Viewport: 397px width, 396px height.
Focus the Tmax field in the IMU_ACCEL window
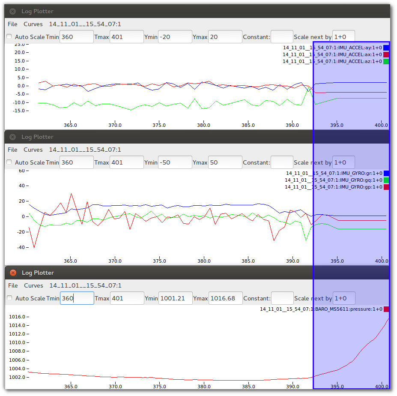tap(127, 37)
